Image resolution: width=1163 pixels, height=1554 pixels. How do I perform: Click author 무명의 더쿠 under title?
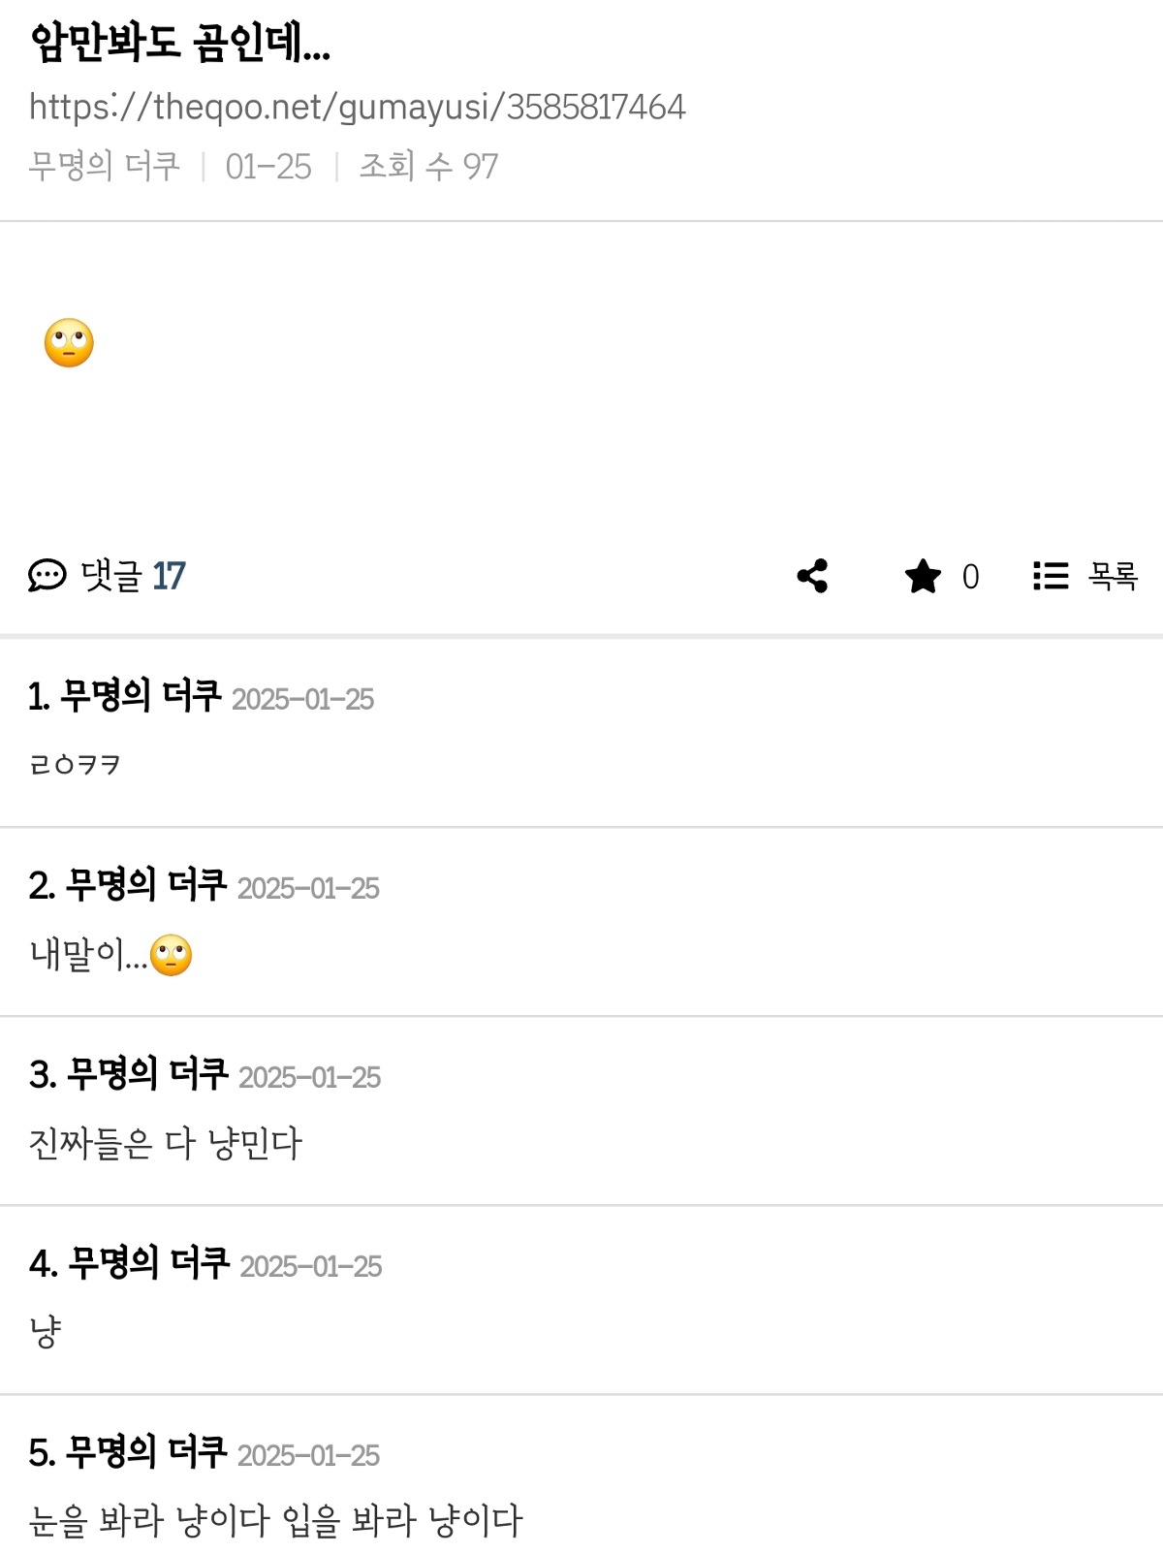click(105, 166)
